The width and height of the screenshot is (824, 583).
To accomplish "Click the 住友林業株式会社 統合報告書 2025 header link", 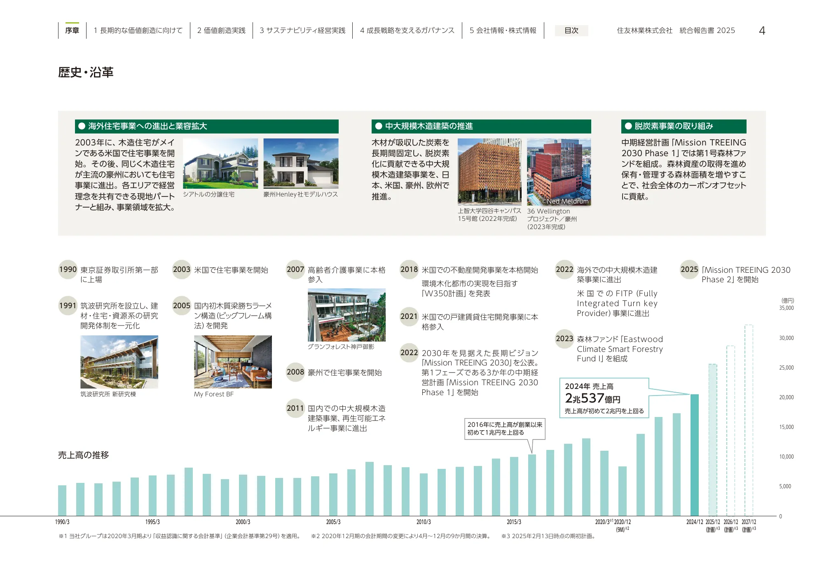I will (x=677, y=30).
